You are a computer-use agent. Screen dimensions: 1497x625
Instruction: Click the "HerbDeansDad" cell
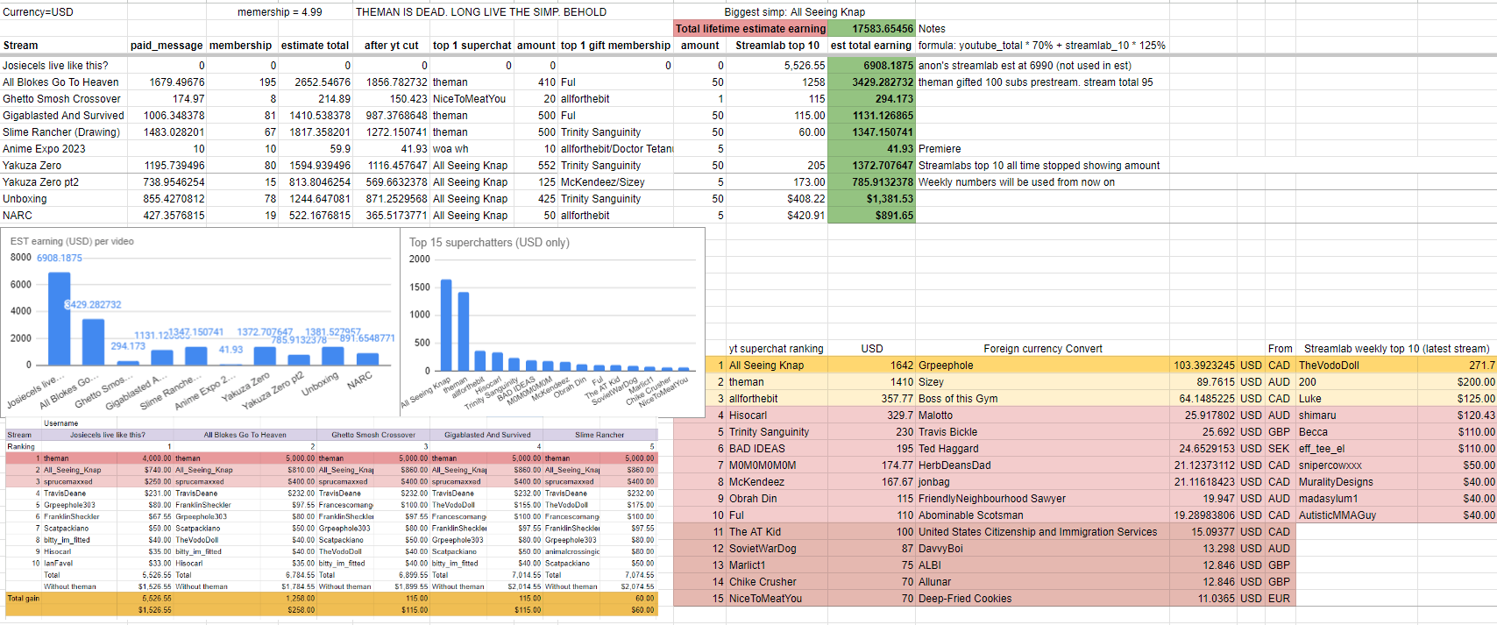coord(954,465)
